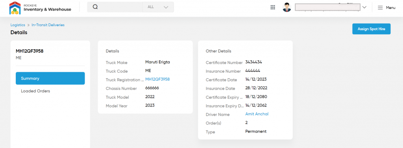Screen dimensions: 403x148
Task: Open MH12QF3958 truck registration link
Action: pyautogui.click(x=157, y=80)
